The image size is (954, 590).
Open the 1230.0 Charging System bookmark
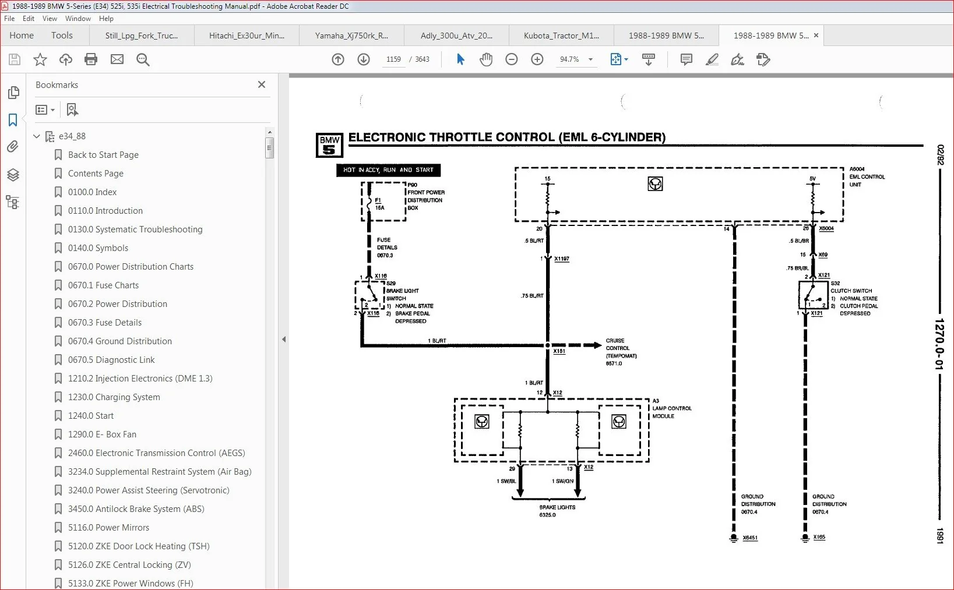click(114, 397)
